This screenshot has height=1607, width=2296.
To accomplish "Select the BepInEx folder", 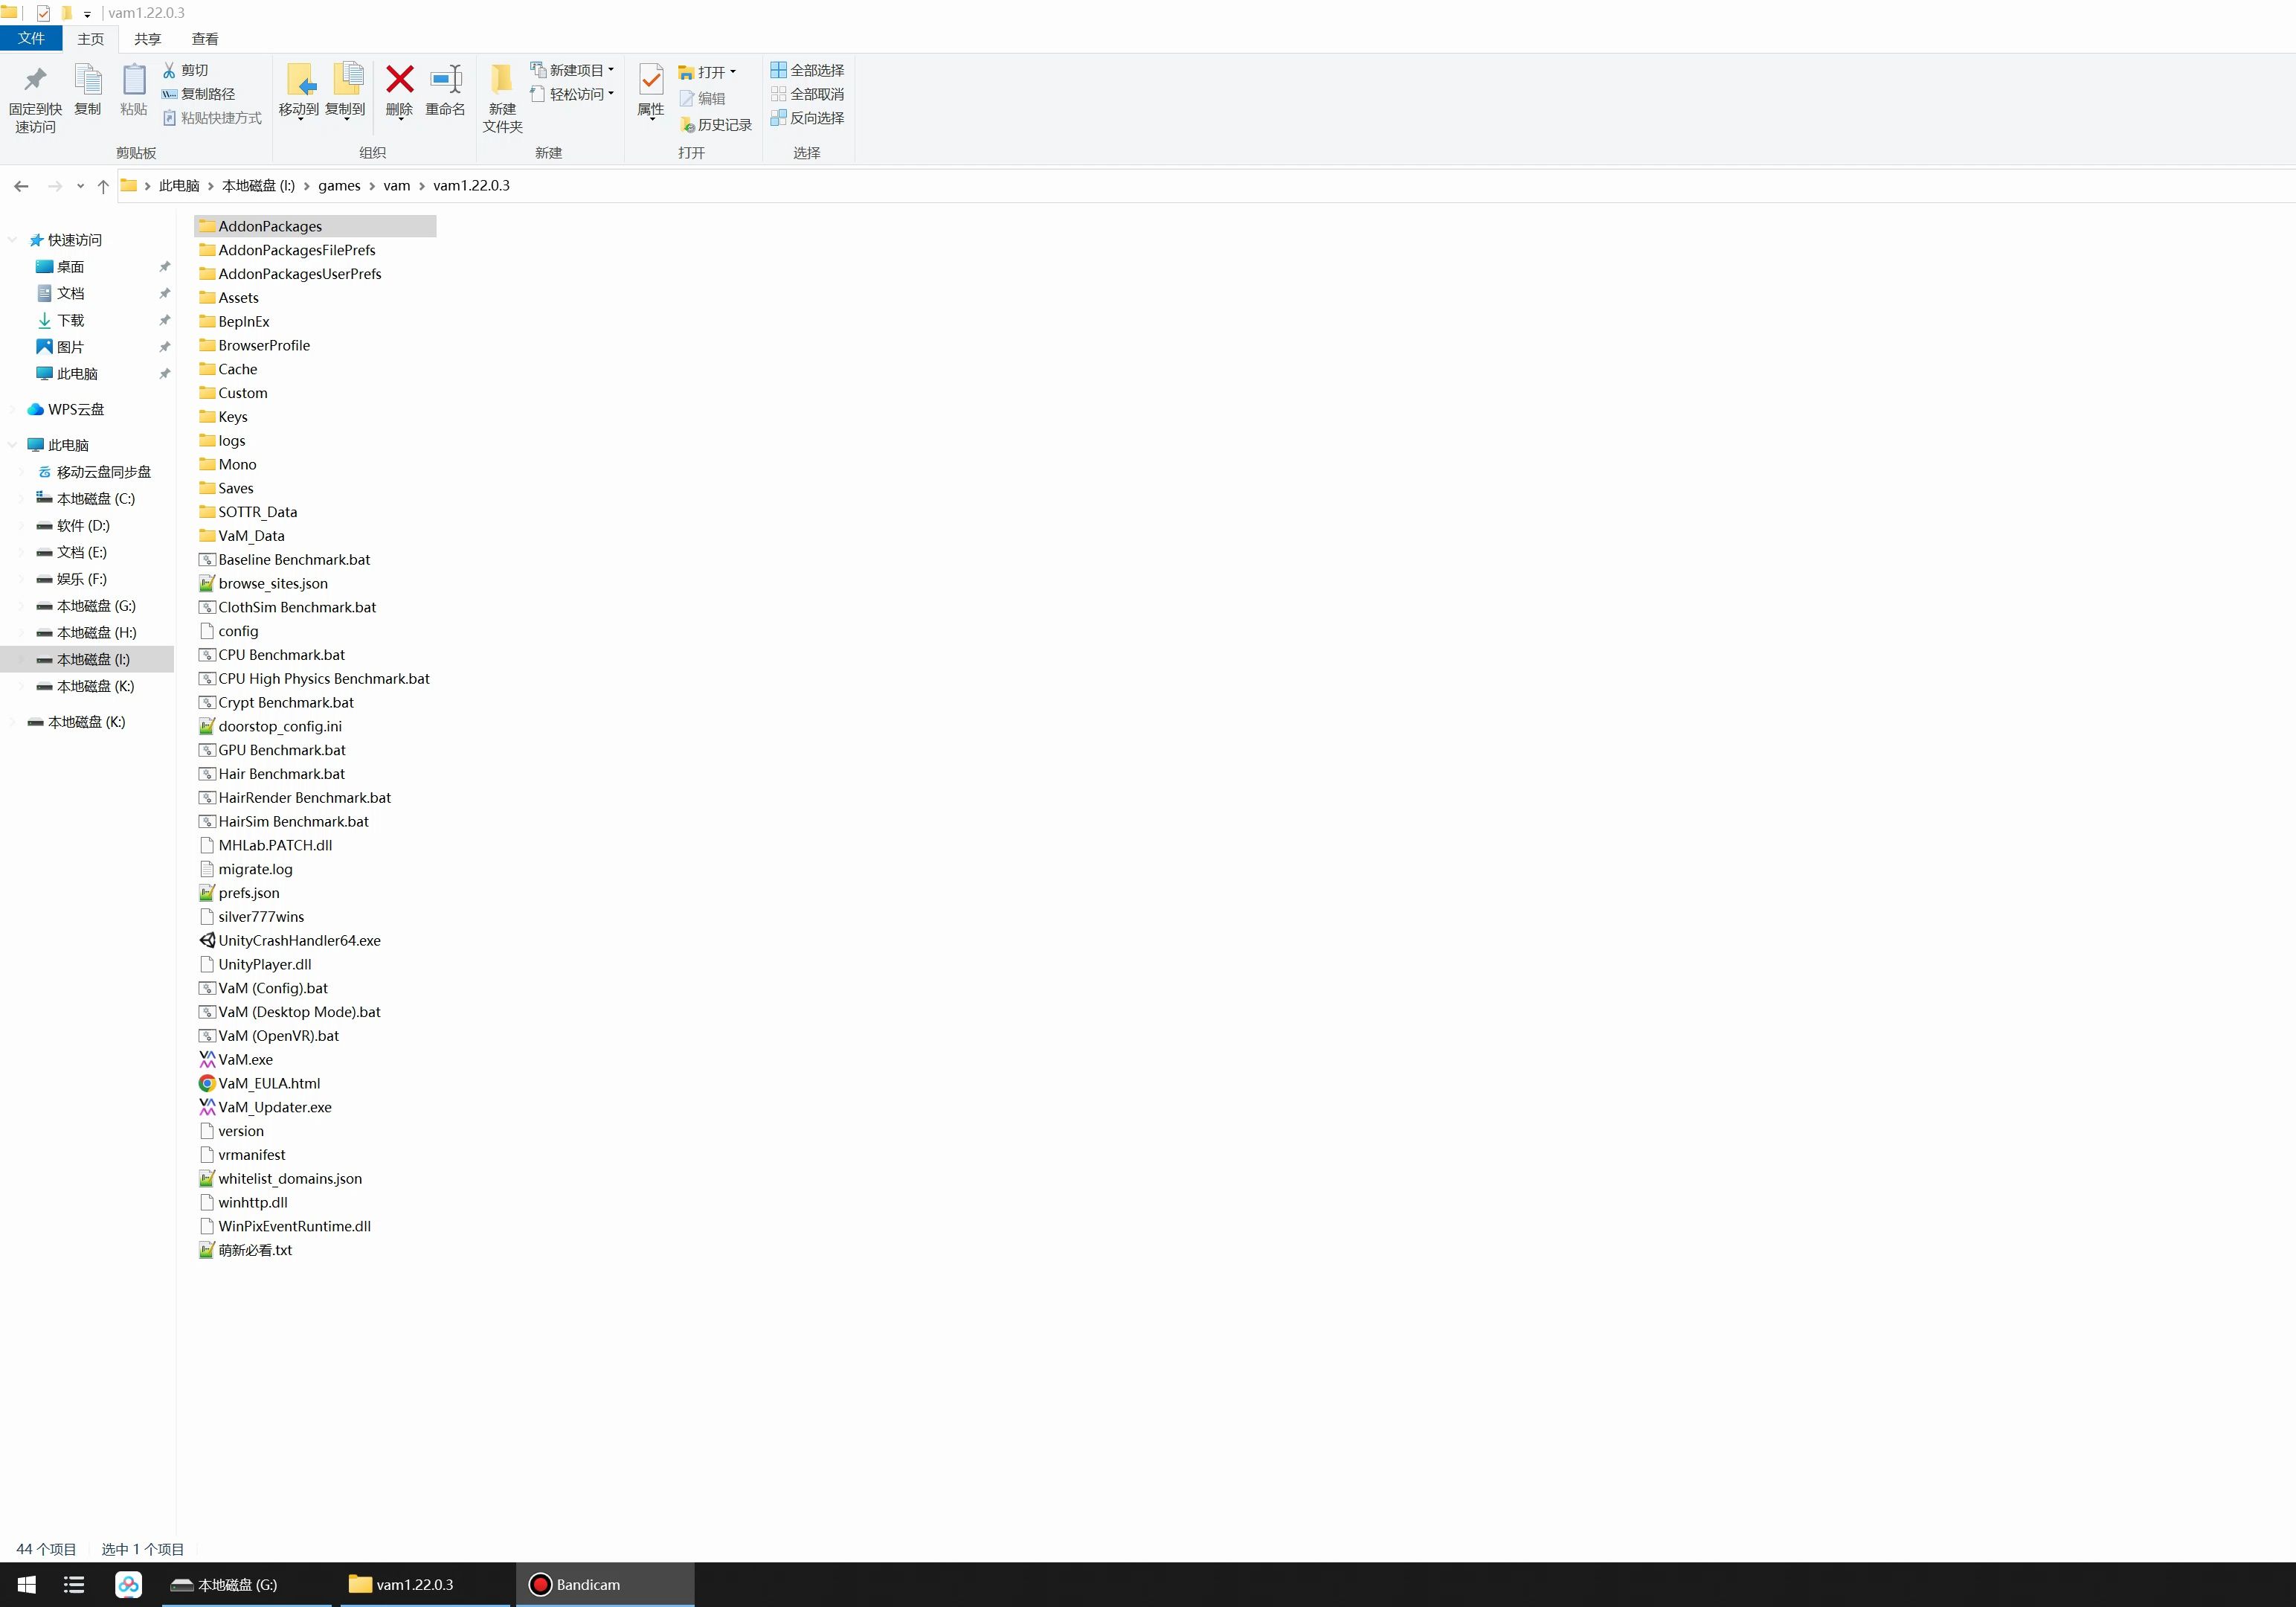I will (x=244, y=322).
